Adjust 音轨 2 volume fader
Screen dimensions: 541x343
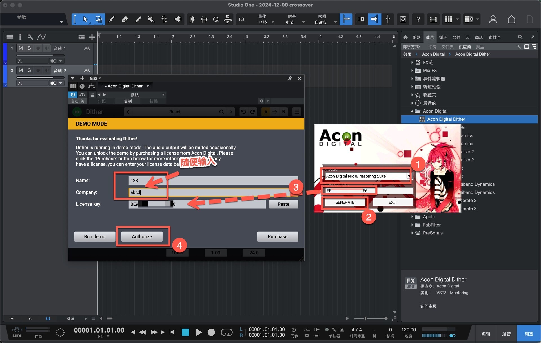click(41, 77)
